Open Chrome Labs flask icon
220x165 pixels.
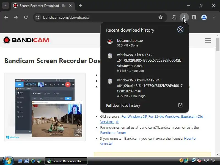click(x=174, y=17)
